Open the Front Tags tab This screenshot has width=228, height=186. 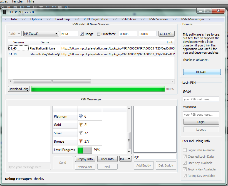pyautogui.click(x=63, y=19)
